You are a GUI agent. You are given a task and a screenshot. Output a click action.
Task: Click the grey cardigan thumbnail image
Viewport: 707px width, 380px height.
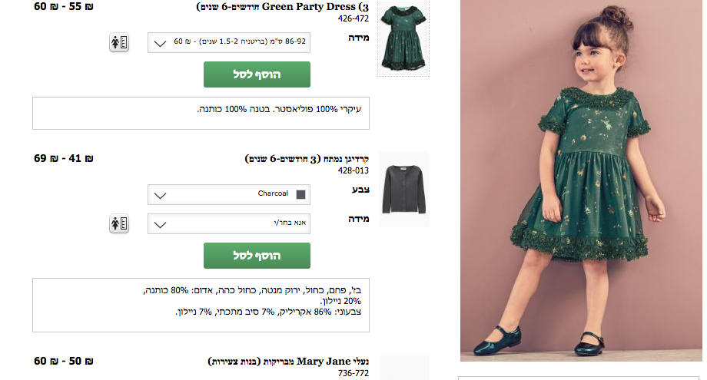click(x=403, y=187)
